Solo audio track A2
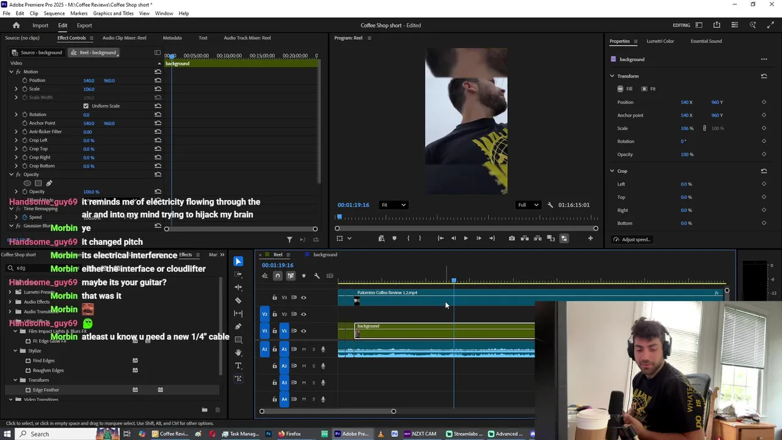Screen dimensions: 782x440 coord(313,366)
